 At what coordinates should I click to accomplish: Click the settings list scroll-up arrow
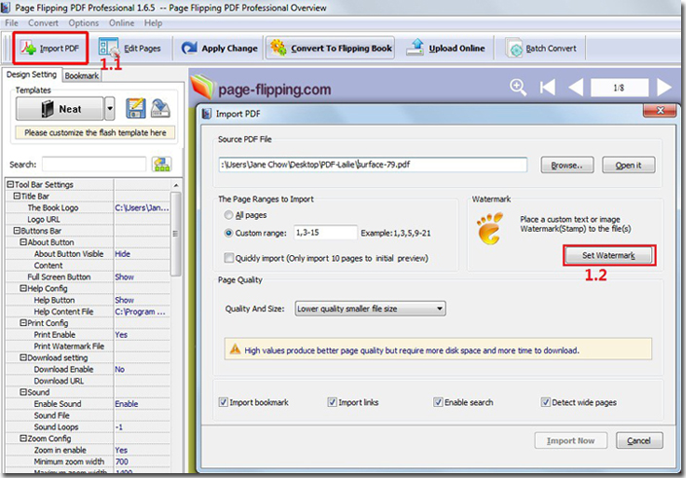point(175,185)
